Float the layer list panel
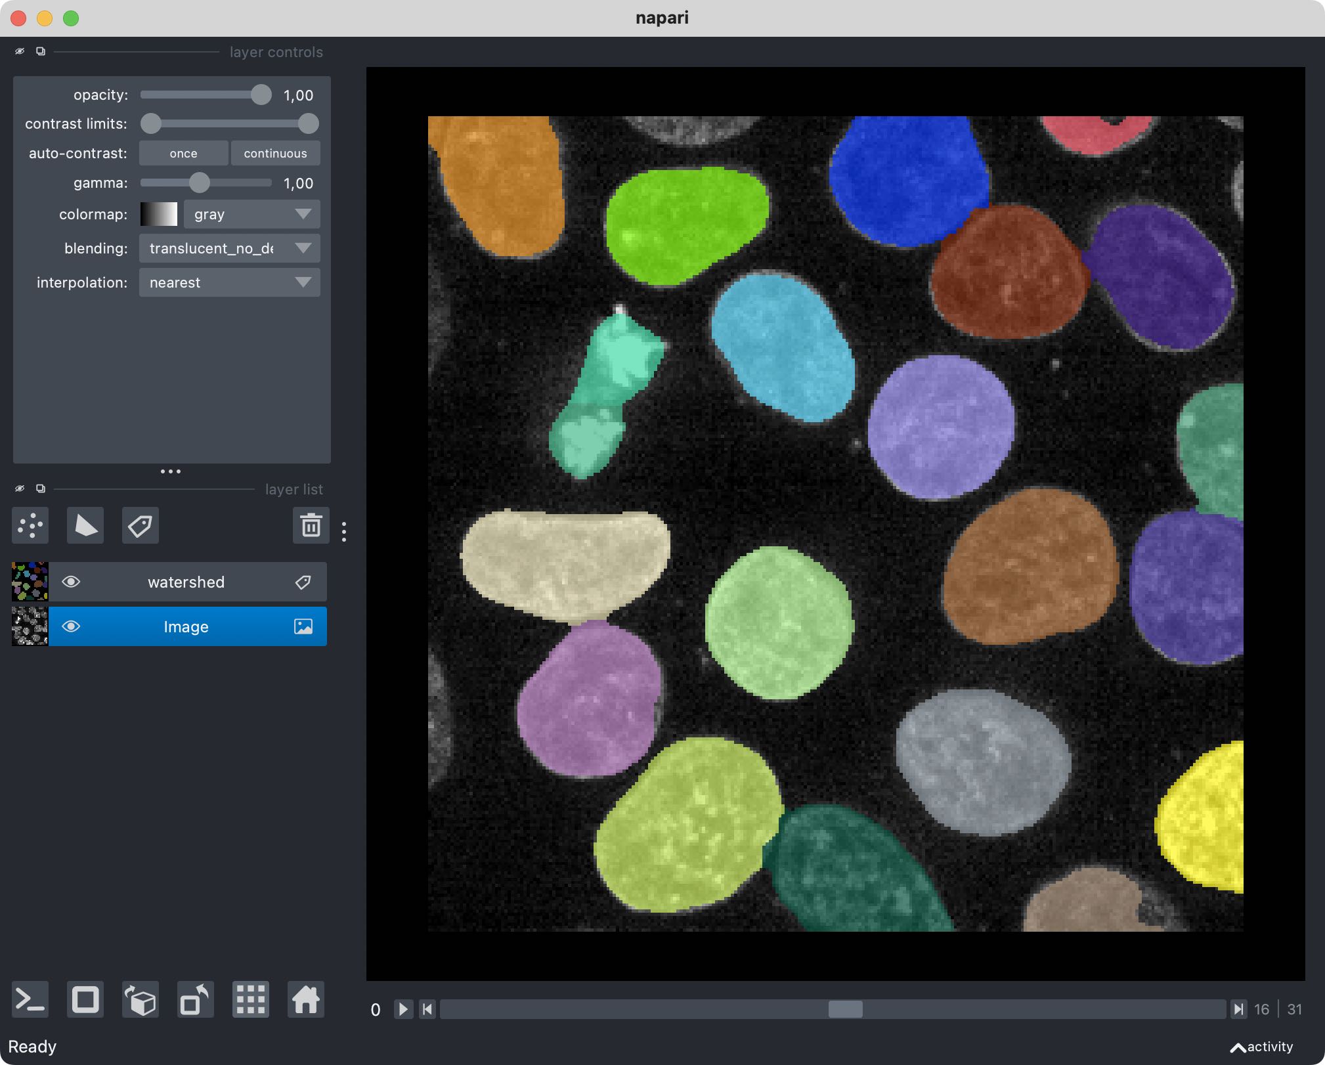This screenshot has height=1065, width=1325. click(x=41, y=489)
